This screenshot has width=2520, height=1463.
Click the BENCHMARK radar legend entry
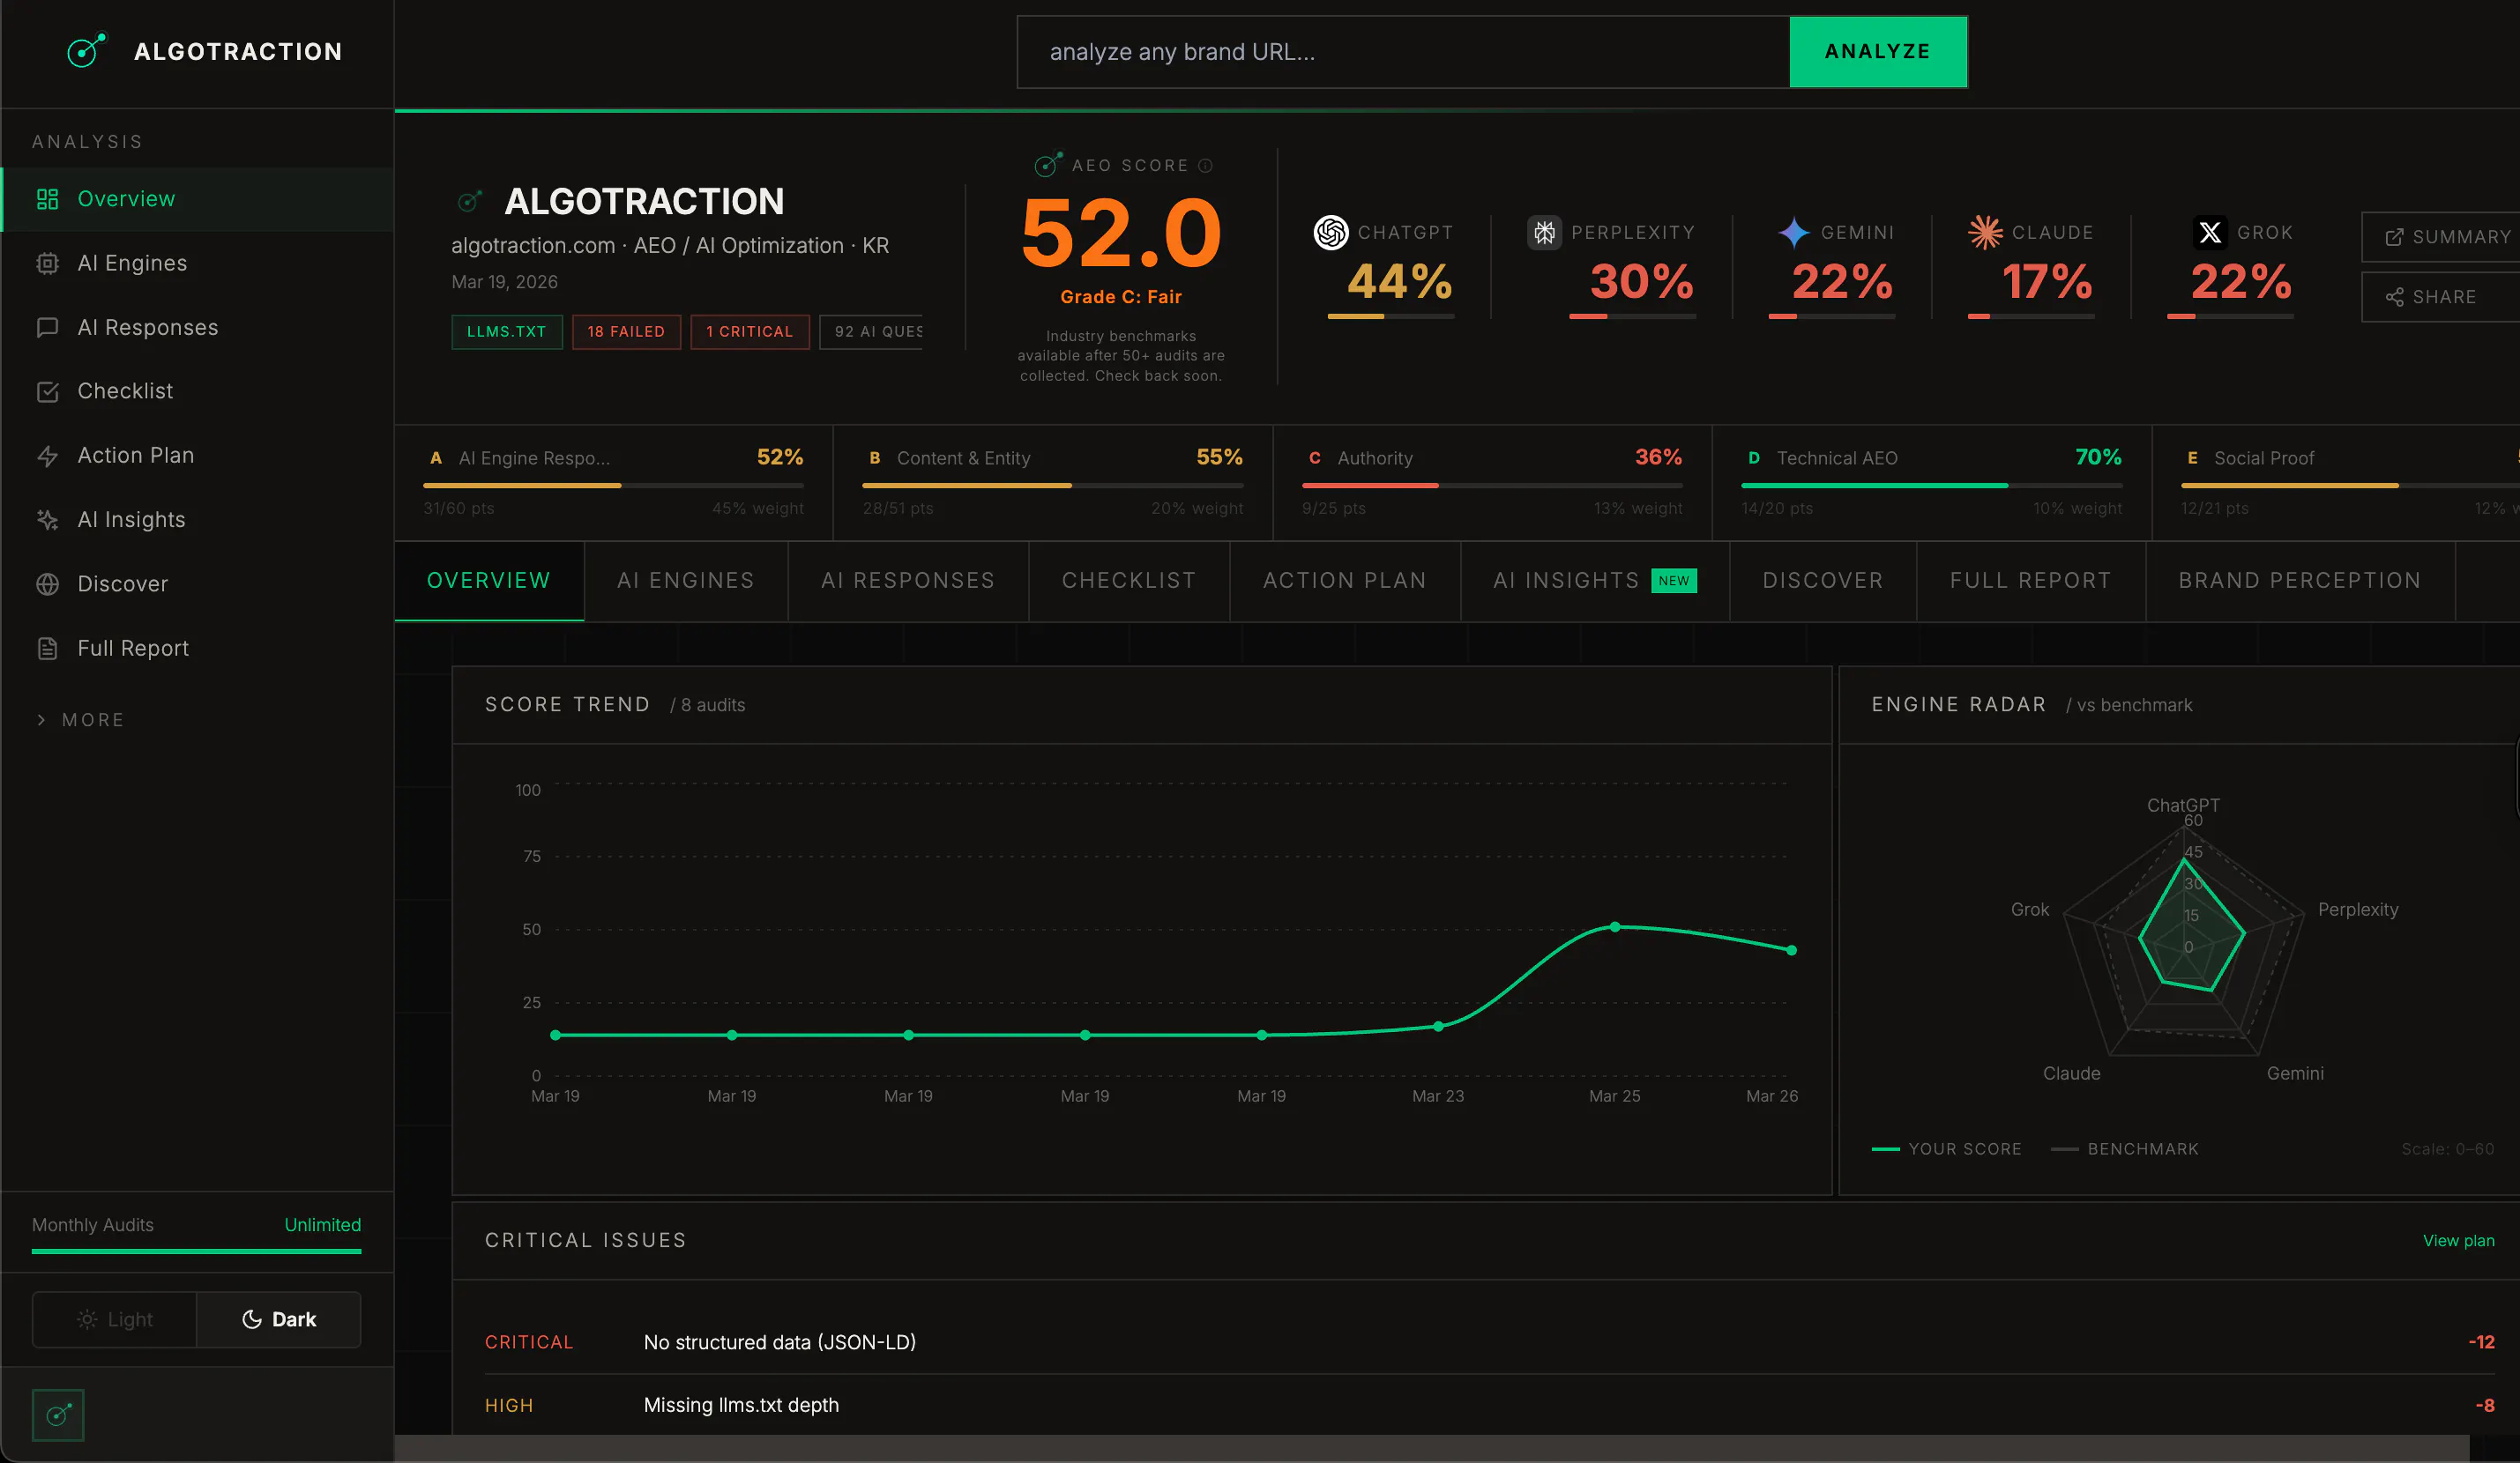[2125, 1149]
